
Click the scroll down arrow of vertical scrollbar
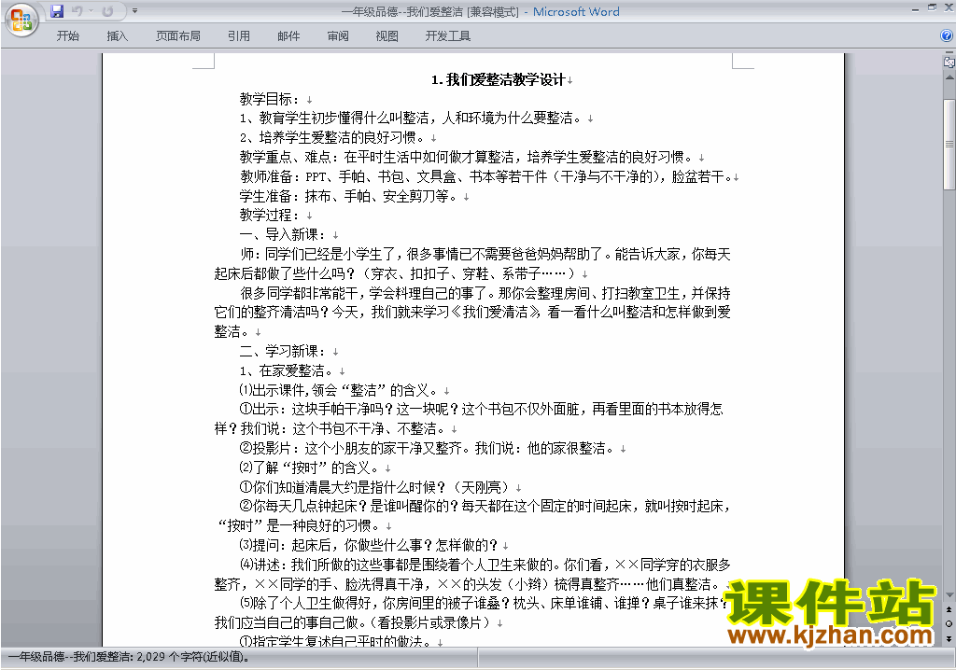click(949, 595)
